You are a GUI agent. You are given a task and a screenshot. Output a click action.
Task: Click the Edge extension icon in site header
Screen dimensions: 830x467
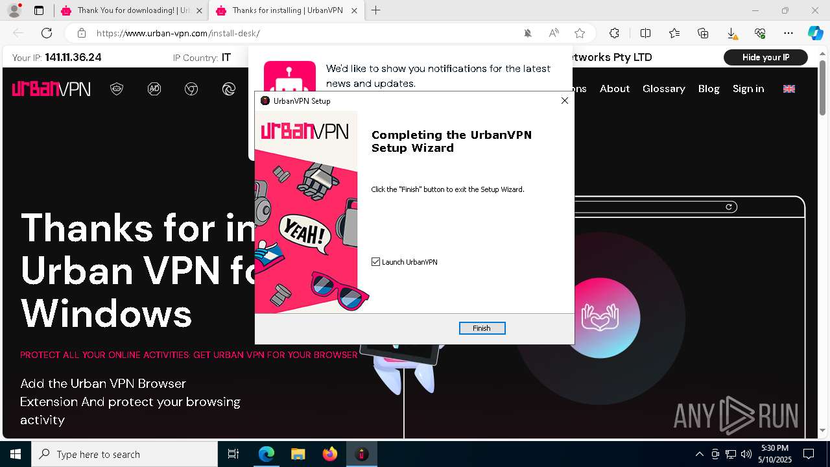pyautogui.click(x=229, y=89)
